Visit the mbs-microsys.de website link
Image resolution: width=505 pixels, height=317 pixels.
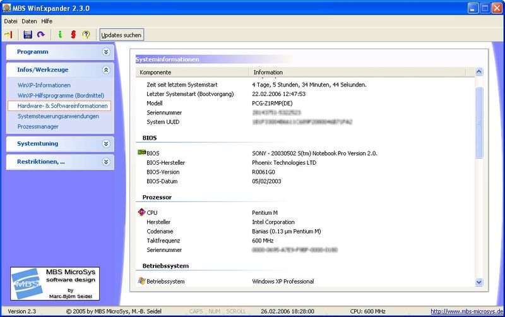click(466, 311)
